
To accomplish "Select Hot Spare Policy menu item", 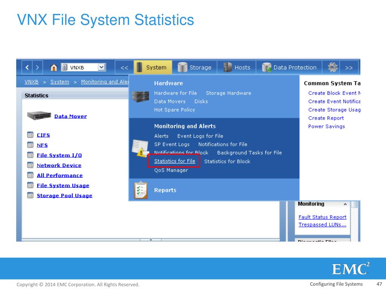I will (175, 110).
